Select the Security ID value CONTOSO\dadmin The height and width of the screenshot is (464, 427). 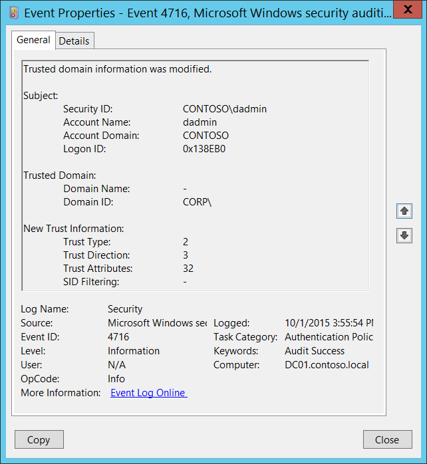pos(225,109)
